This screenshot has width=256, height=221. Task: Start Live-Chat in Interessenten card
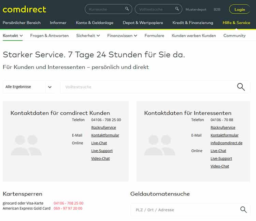click(218, 151)
